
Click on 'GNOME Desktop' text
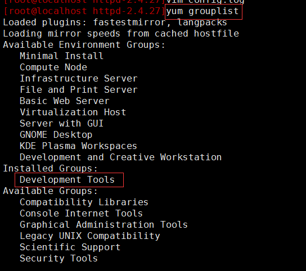(56, 135)
